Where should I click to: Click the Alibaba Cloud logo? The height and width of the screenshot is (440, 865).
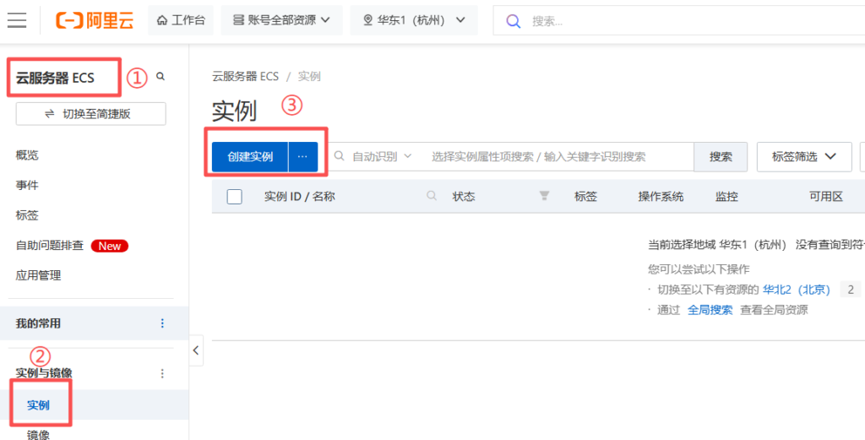coord(95,21)
